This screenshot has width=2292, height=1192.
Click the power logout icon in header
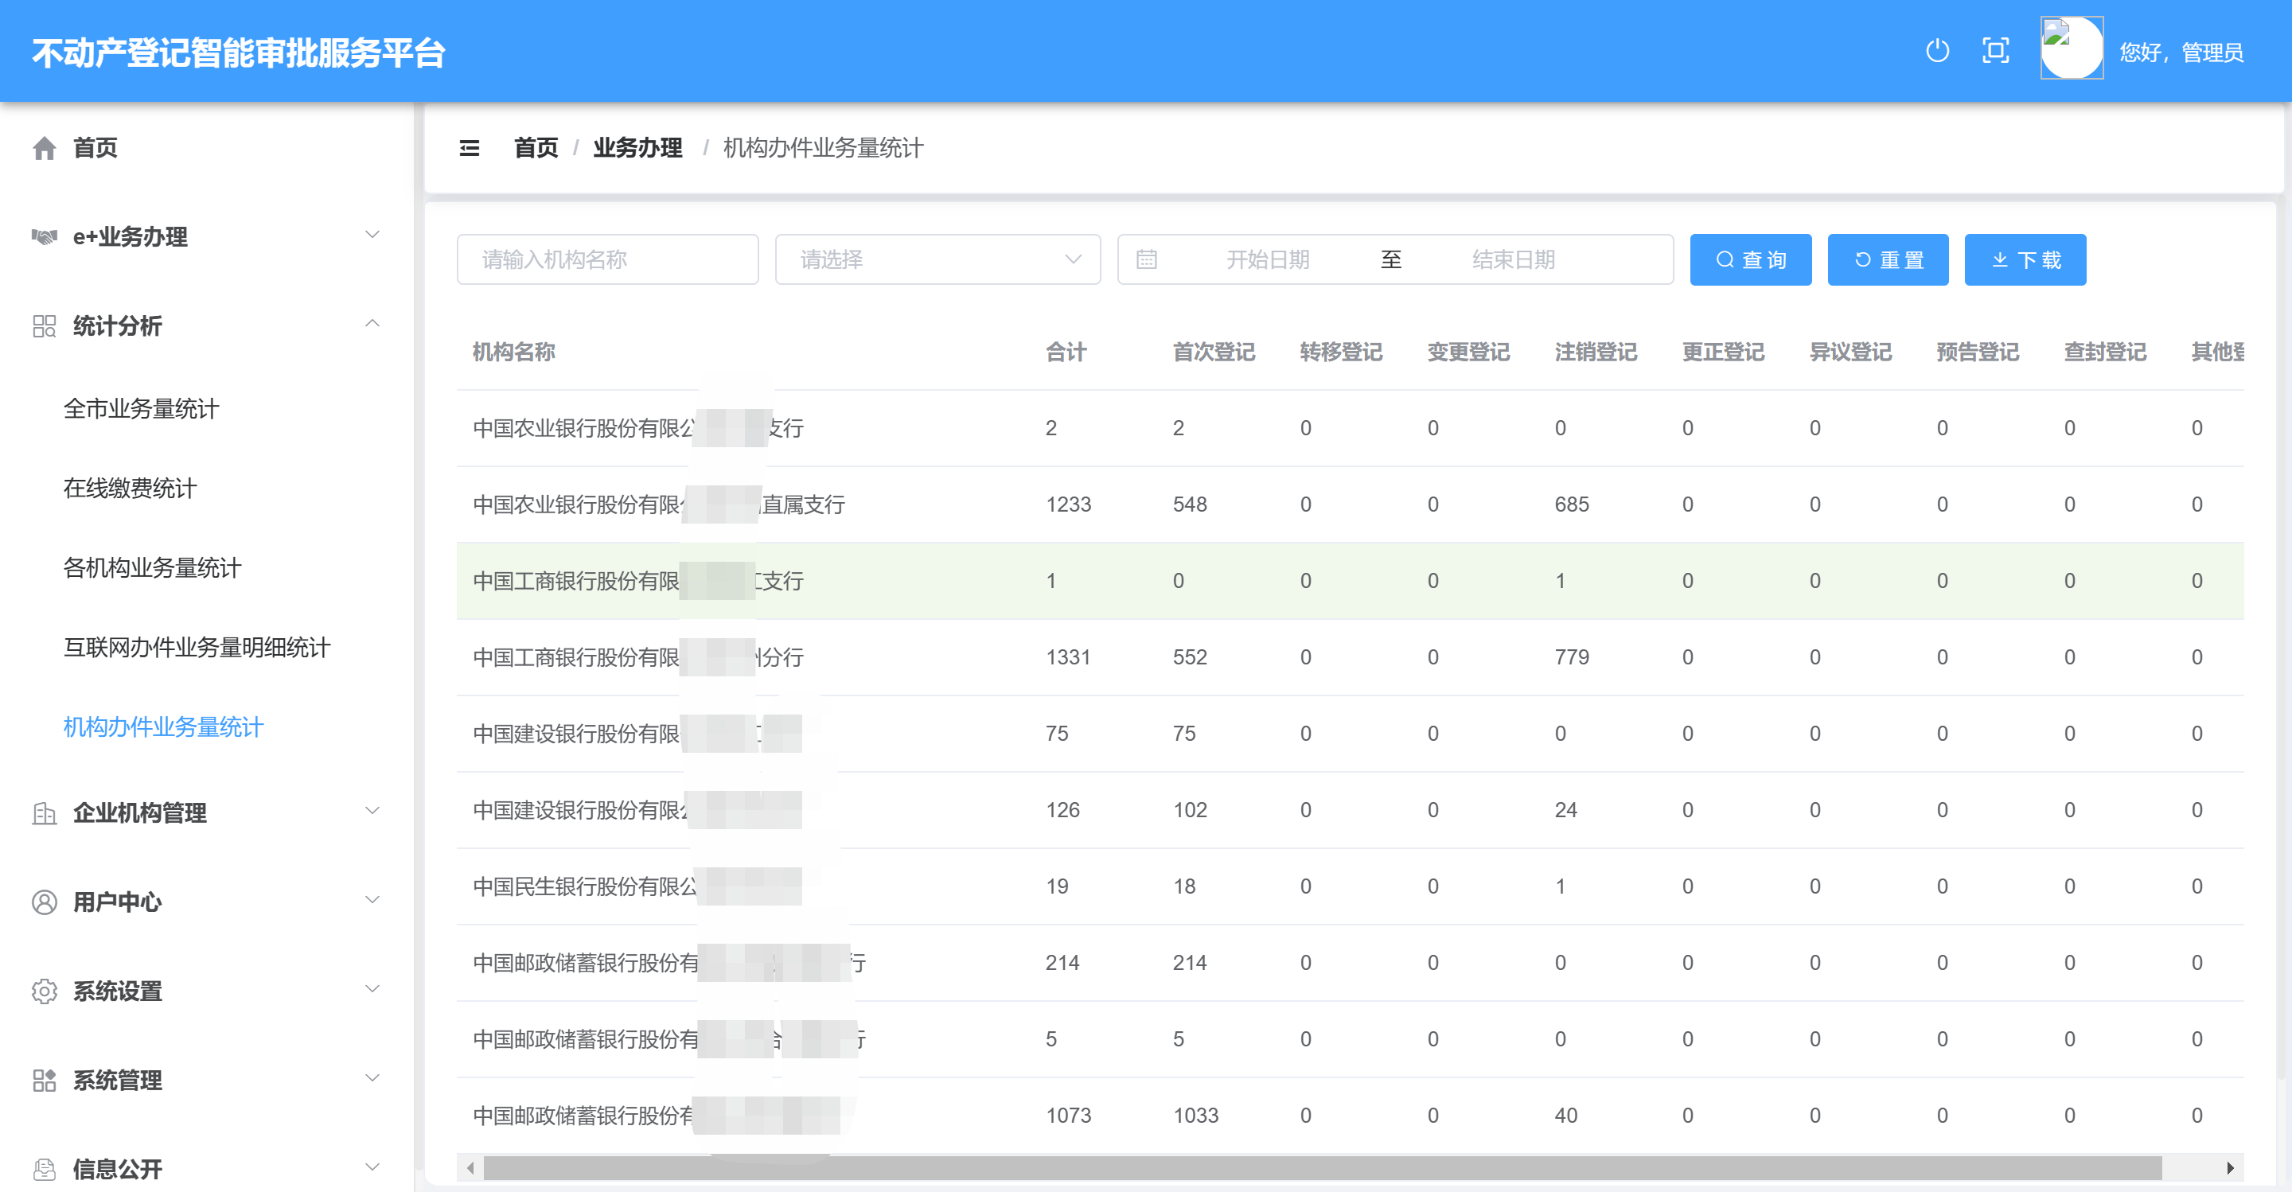1937,51
